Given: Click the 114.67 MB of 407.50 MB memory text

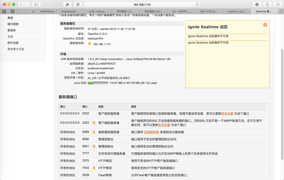Looking at the screenshot, I should (133, 83).
